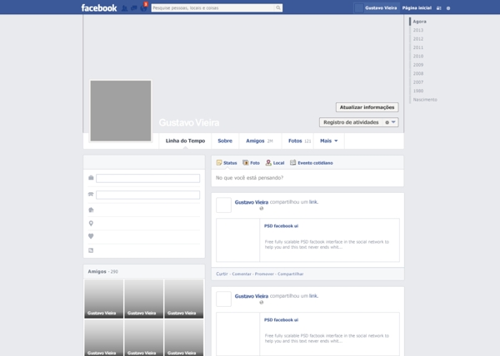Click Atualizar informações button
500x356 pixels.
(367, 107)
